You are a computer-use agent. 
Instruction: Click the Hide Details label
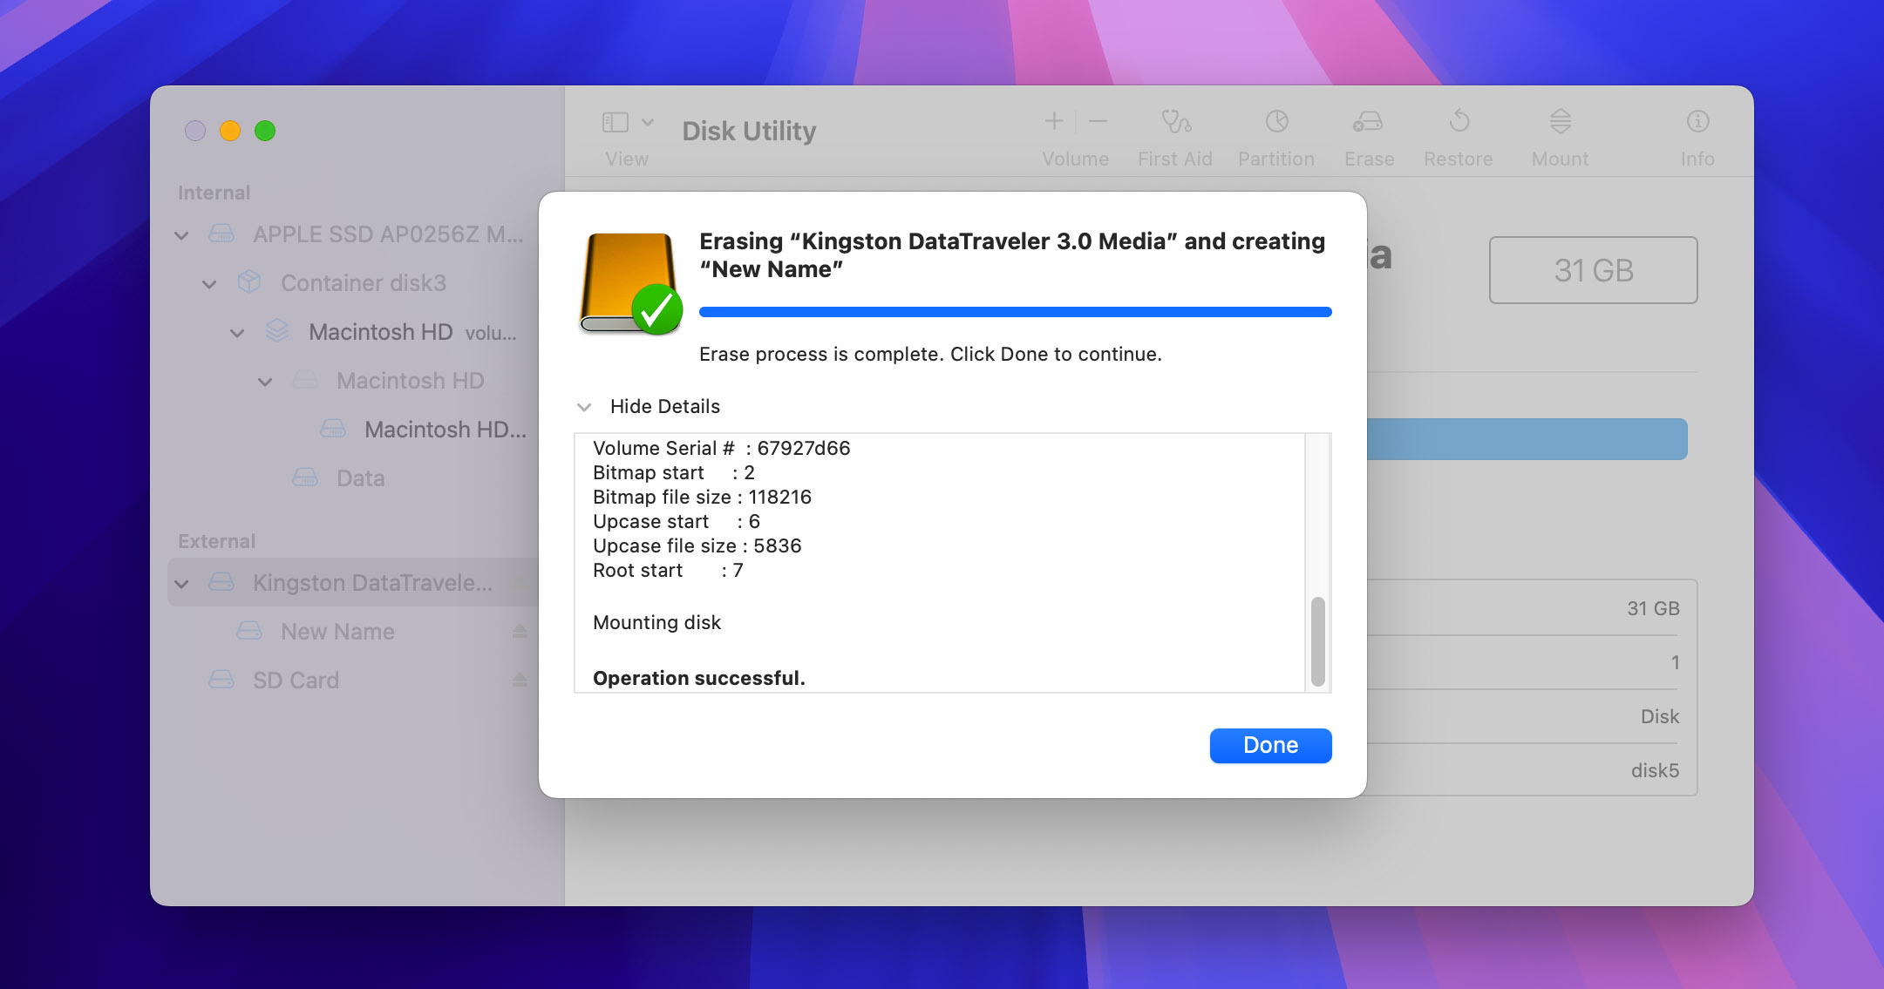tap(665, 406)
